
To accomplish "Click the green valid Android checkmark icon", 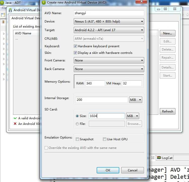I will coord(15,118).
